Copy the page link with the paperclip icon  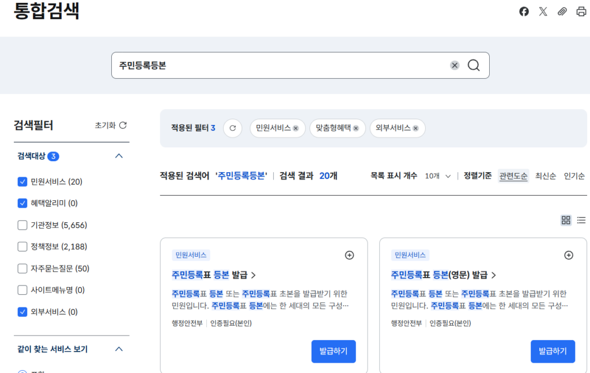(562, 12)
